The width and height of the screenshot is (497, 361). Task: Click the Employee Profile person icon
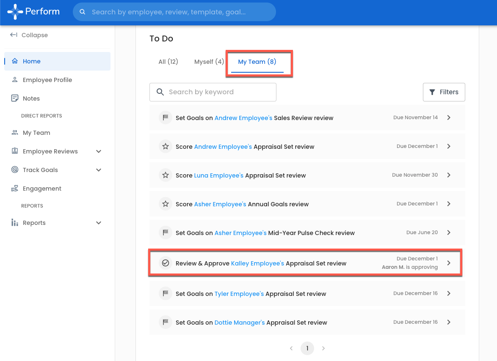[15, 80]
